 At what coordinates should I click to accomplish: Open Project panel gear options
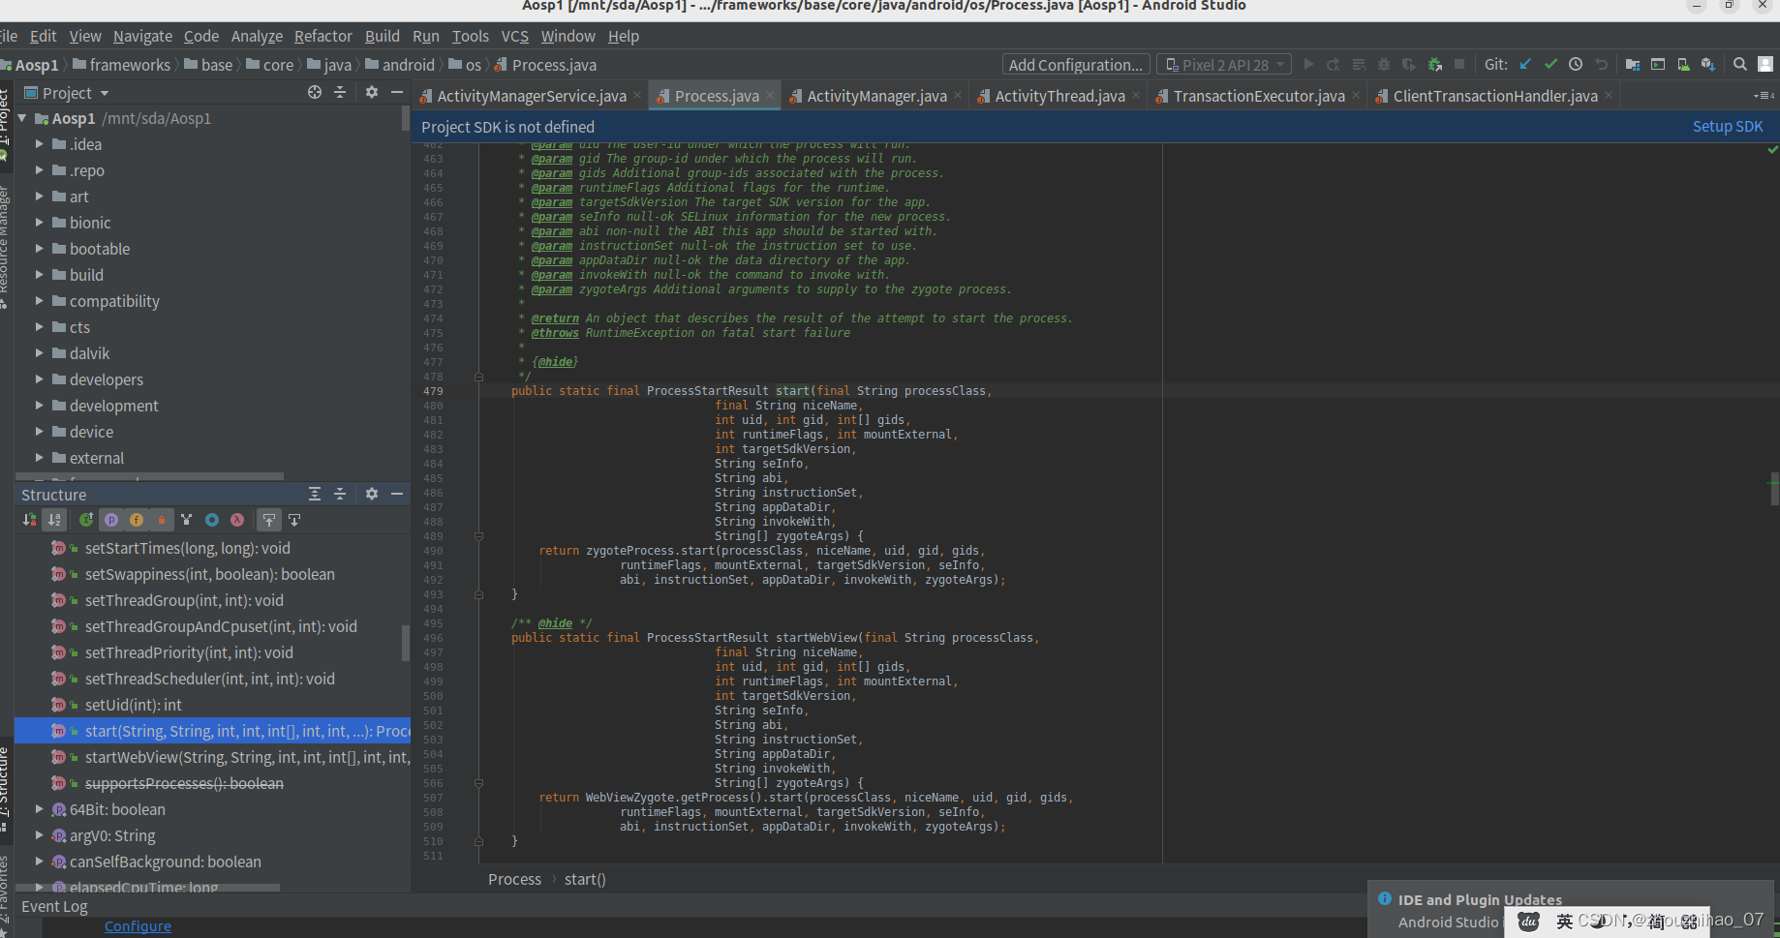[x=372, y=92]
